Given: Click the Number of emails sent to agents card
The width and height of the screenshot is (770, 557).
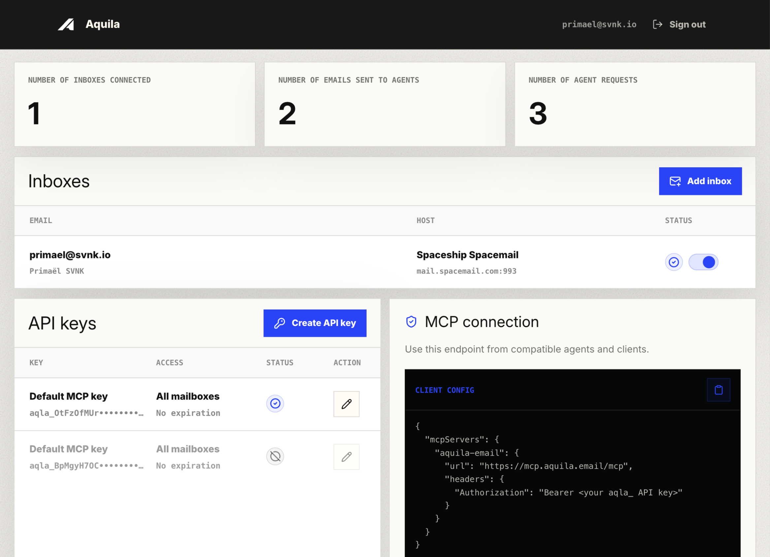Looking at the screenshot, I should pyautogui.click(x=385, y=104).
